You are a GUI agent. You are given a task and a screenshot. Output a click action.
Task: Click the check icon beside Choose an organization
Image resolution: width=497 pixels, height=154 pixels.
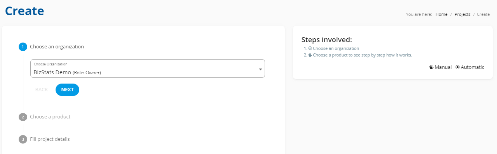310,49
